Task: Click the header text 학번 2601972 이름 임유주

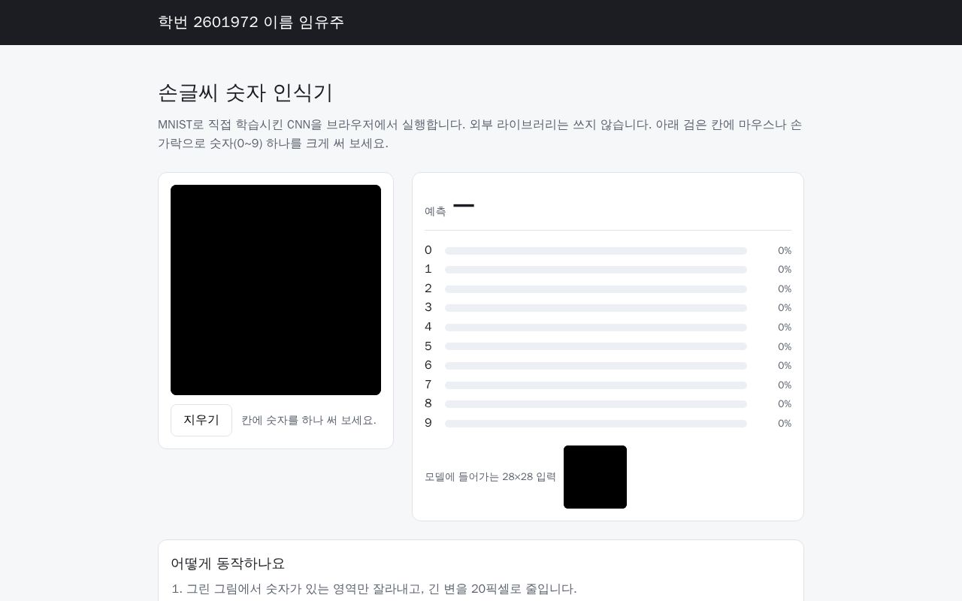Action: click(251, 23)
